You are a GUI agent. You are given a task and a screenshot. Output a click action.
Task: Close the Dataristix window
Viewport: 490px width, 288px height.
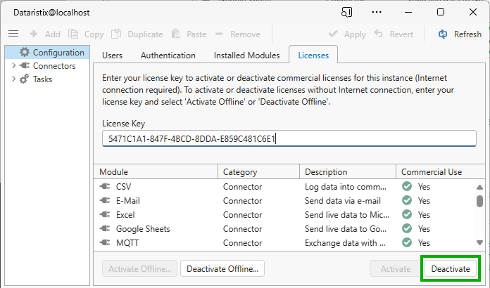pos(473,12)
